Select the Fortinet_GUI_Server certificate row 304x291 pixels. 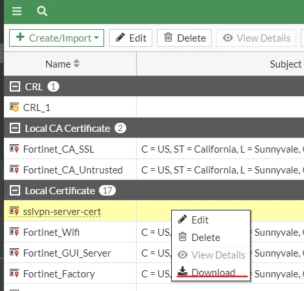pyautogui.click(x=154, y=253)
